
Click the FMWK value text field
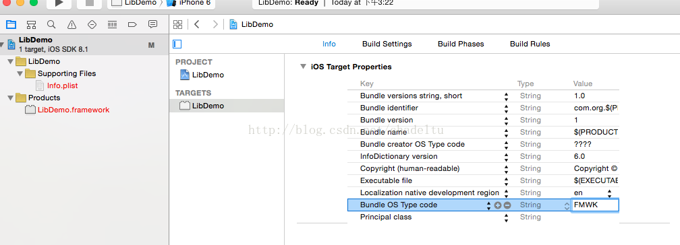[x=596, y=205]
